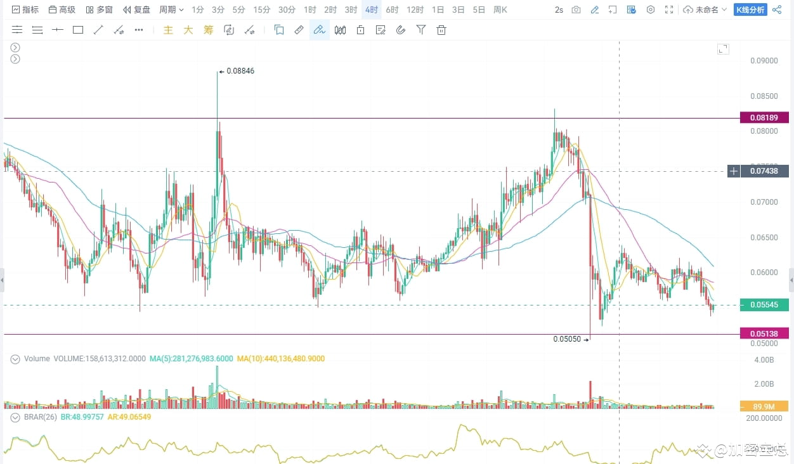
Task: Share the chart using the share icon
Action: tap(776, 10)
